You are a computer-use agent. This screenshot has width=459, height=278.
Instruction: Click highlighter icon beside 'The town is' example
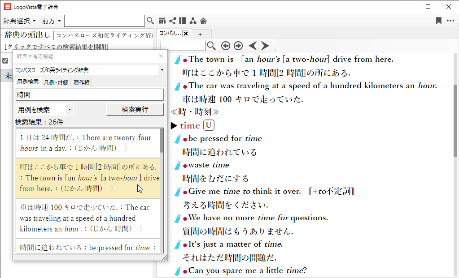click(178, 60)
